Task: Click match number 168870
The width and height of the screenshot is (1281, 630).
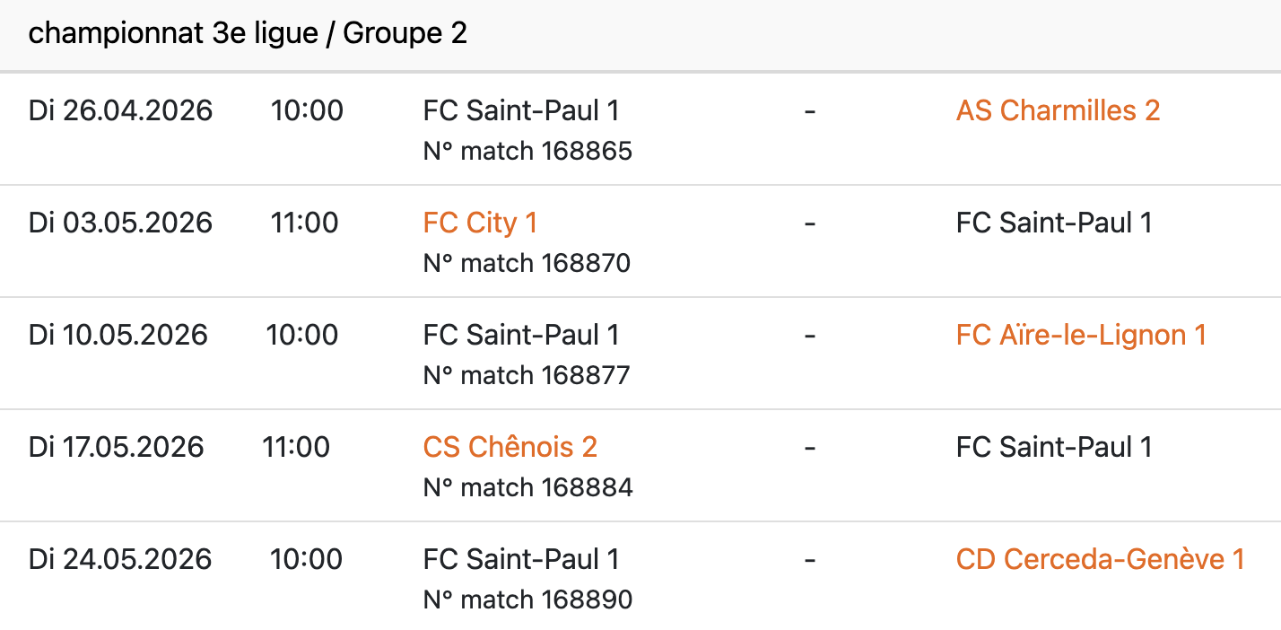Action: pyautogui.click(x=527, y=263)
